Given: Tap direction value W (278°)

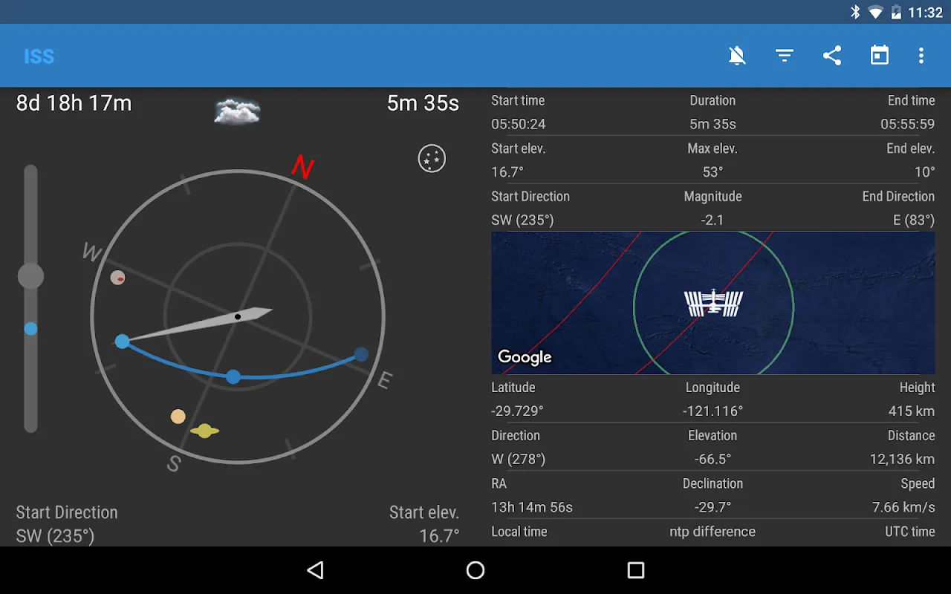Looking at the screenshot, I should (518, 459).
